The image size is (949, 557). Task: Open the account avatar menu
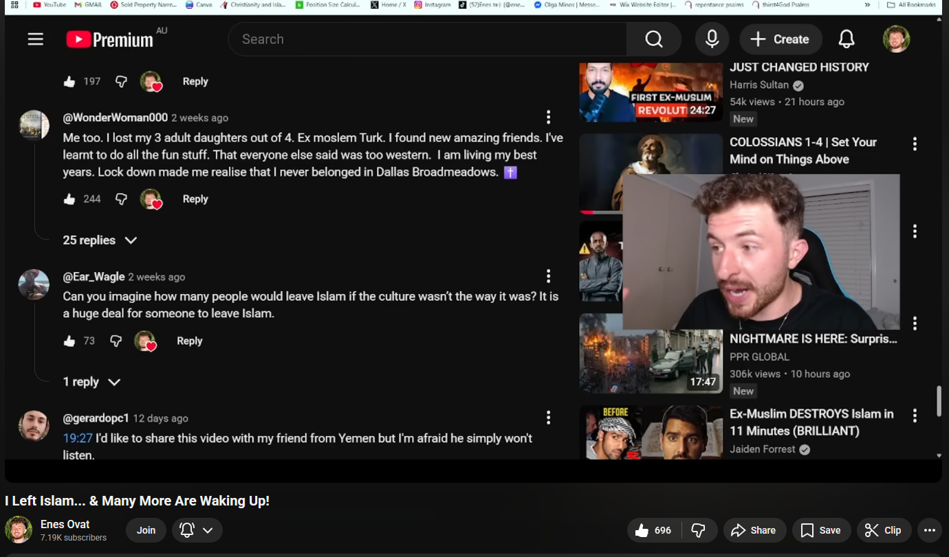point(896,39)
